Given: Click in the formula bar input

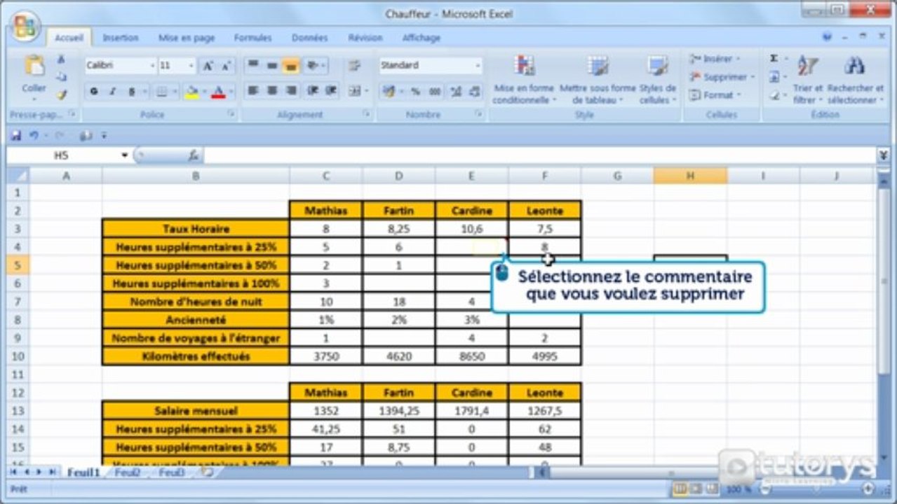Looking at the screenshot, I should pyautogui.click(x=539, y=155).
